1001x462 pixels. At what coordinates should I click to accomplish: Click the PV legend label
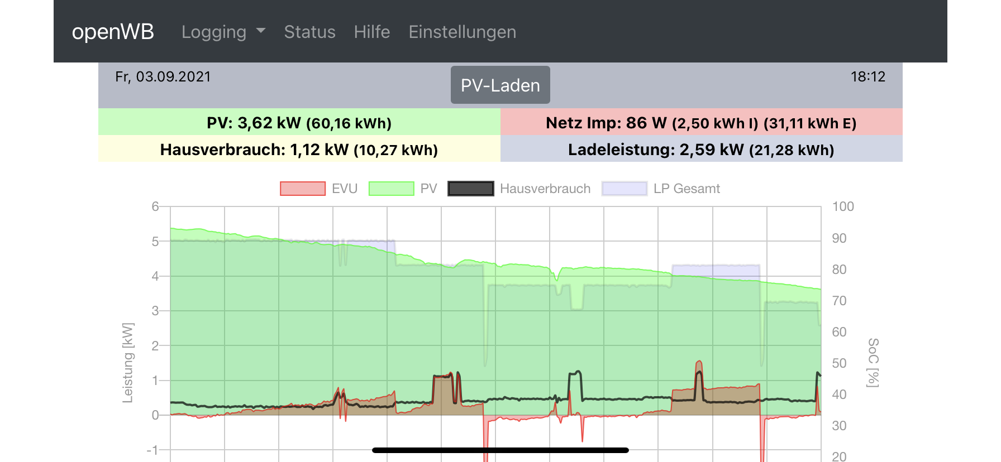(x=429, y=189)
